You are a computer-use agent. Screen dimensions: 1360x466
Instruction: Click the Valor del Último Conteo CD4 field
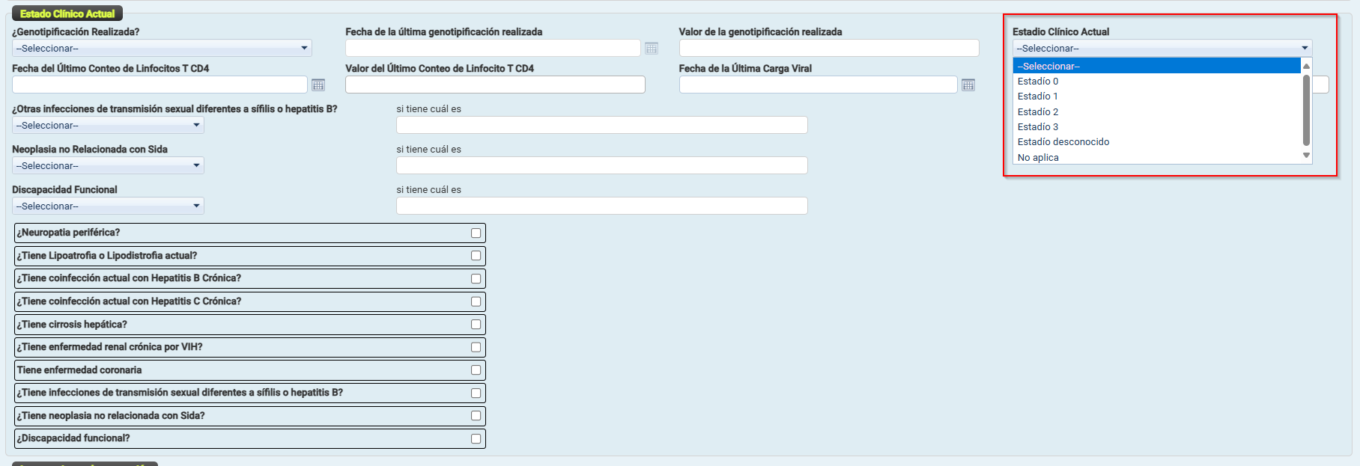[x=494, y=85]
